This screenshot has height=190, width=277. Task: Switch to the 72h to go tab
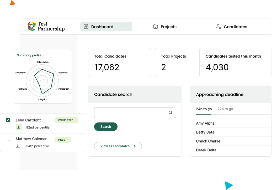tap(225, 109)
